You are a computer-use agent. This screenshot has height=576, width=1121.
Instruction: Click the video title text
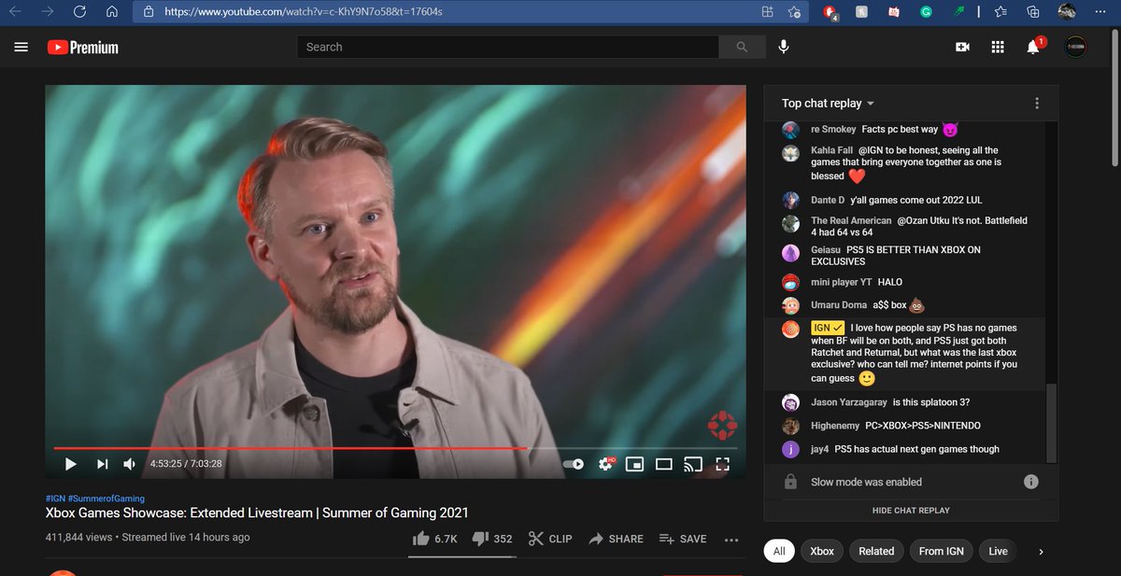tap(257, 513)
